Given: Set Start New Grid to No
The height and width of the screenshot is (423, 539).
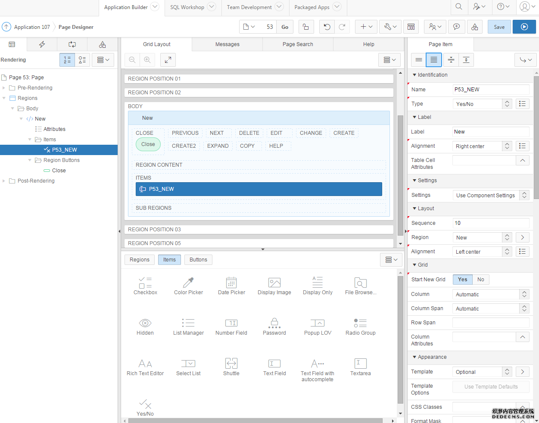Looking at the screenshot, I should 480,280.
